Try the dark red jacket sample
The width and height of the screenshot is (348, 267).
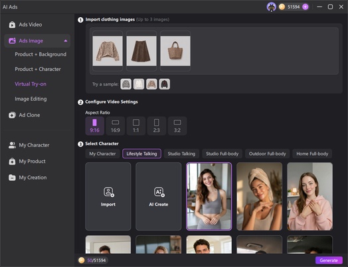click(165, 84)
